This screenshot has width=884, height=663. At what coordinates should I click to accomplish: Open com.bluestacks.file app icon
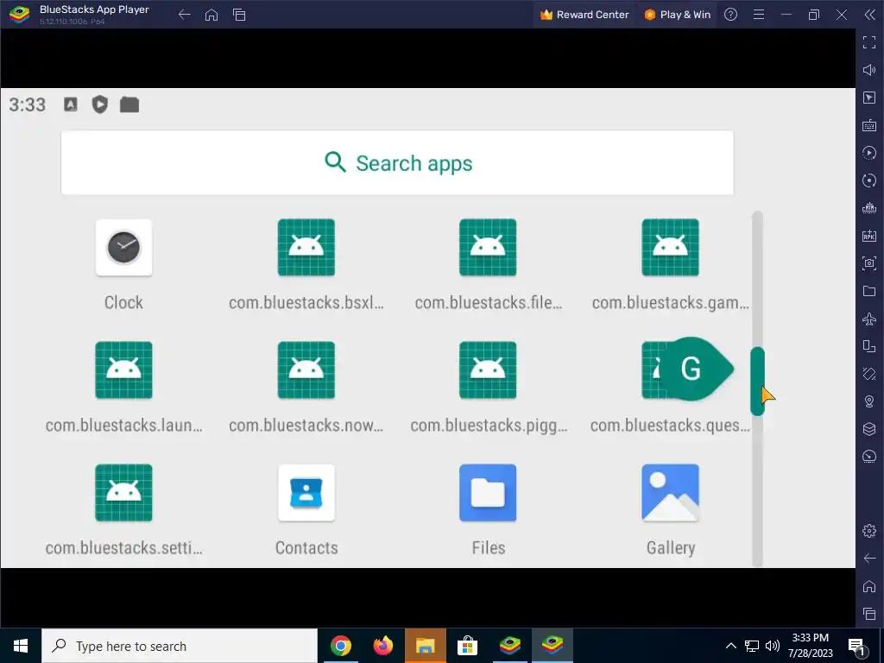[x=488, y=248]
